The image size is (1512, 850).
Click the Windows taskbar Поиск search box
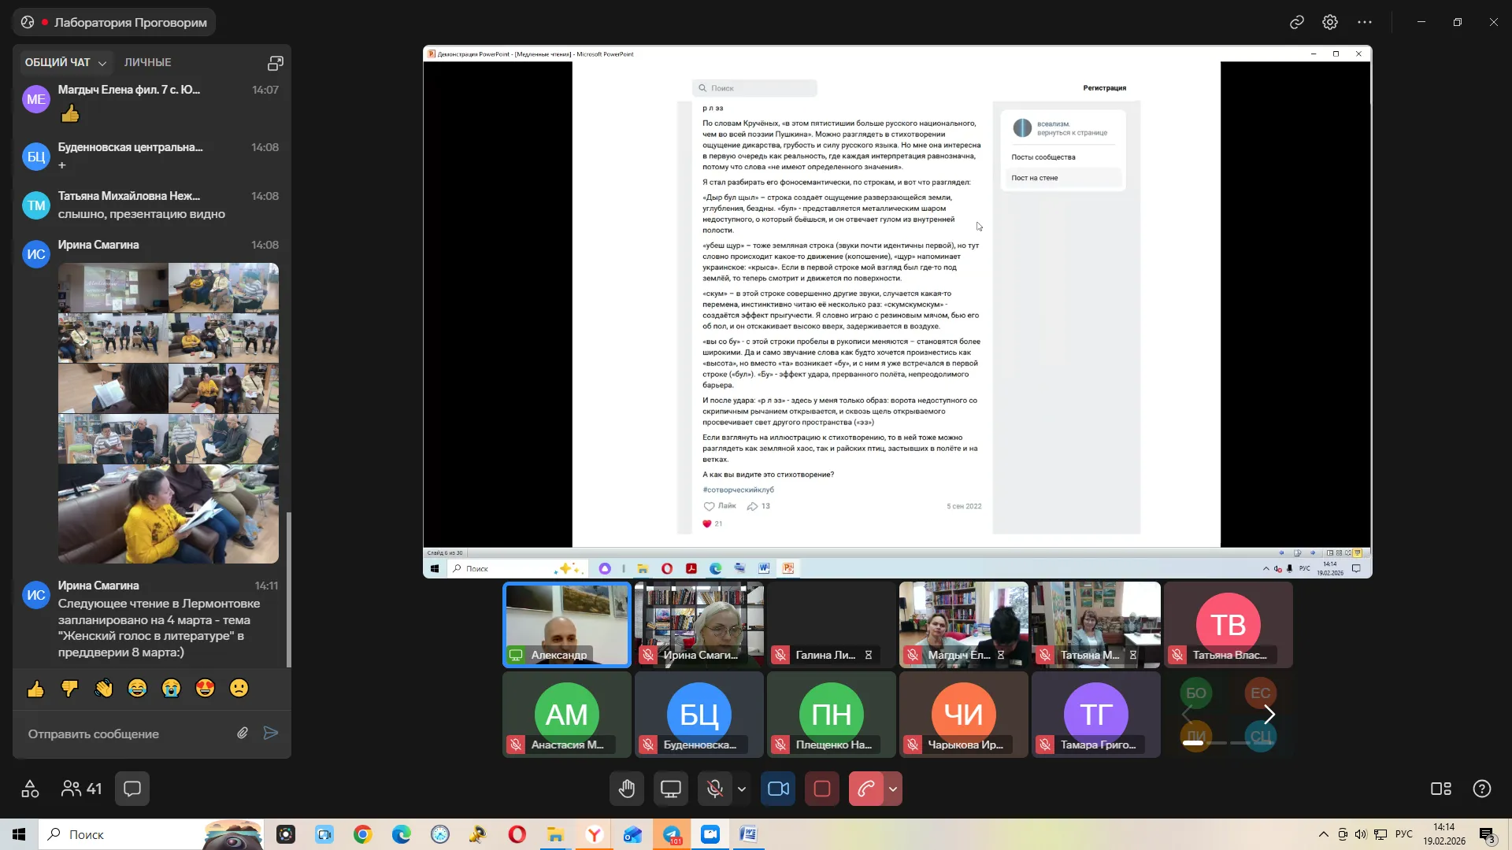coord(150,834)
